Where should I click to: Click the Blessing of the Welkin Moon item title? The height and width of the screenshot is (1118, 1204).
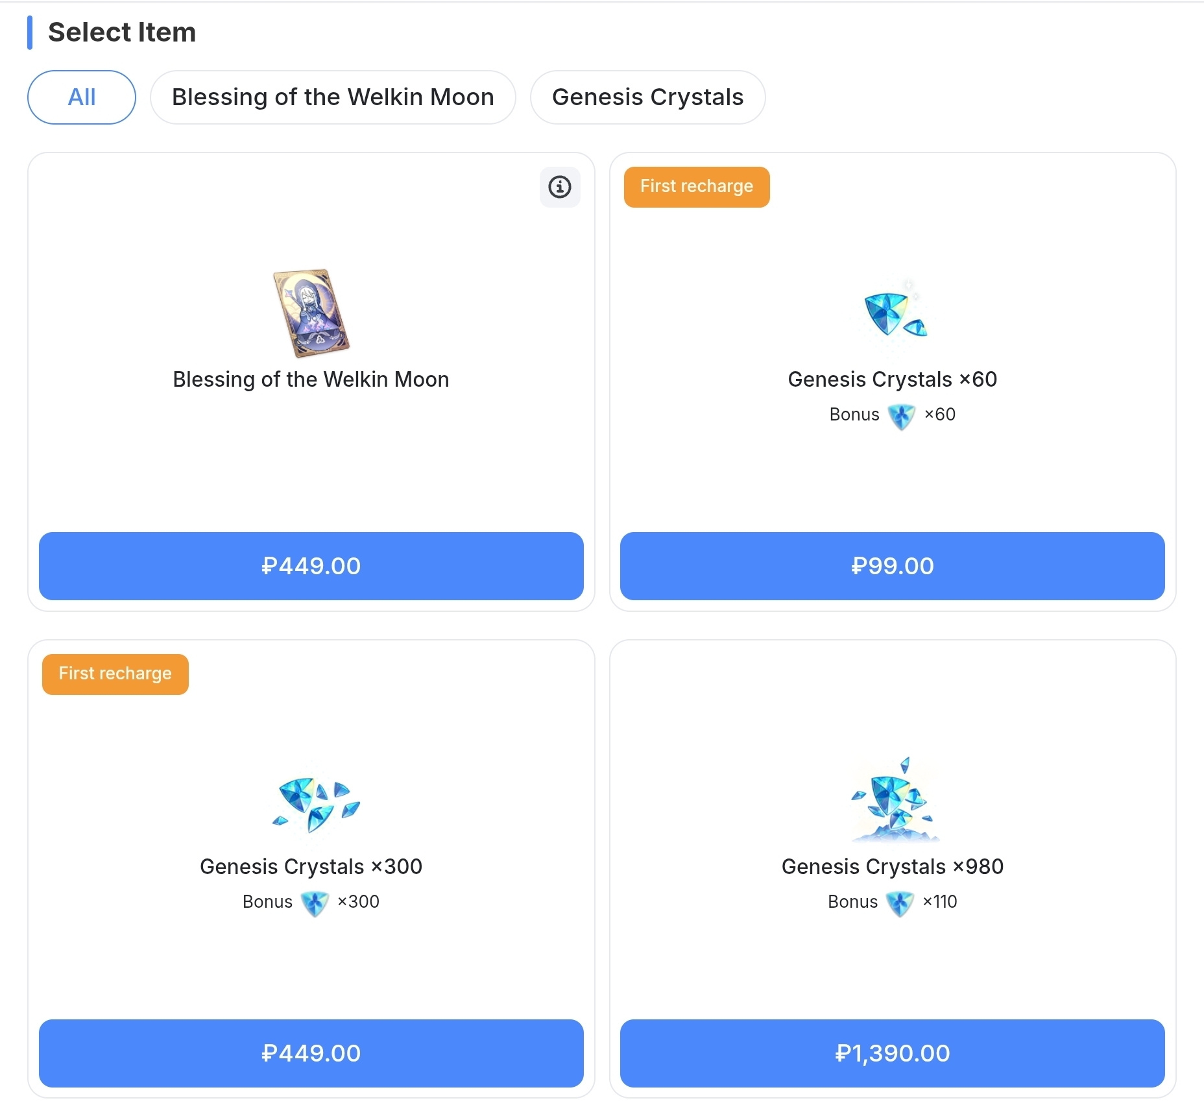(x=311, y=380)
